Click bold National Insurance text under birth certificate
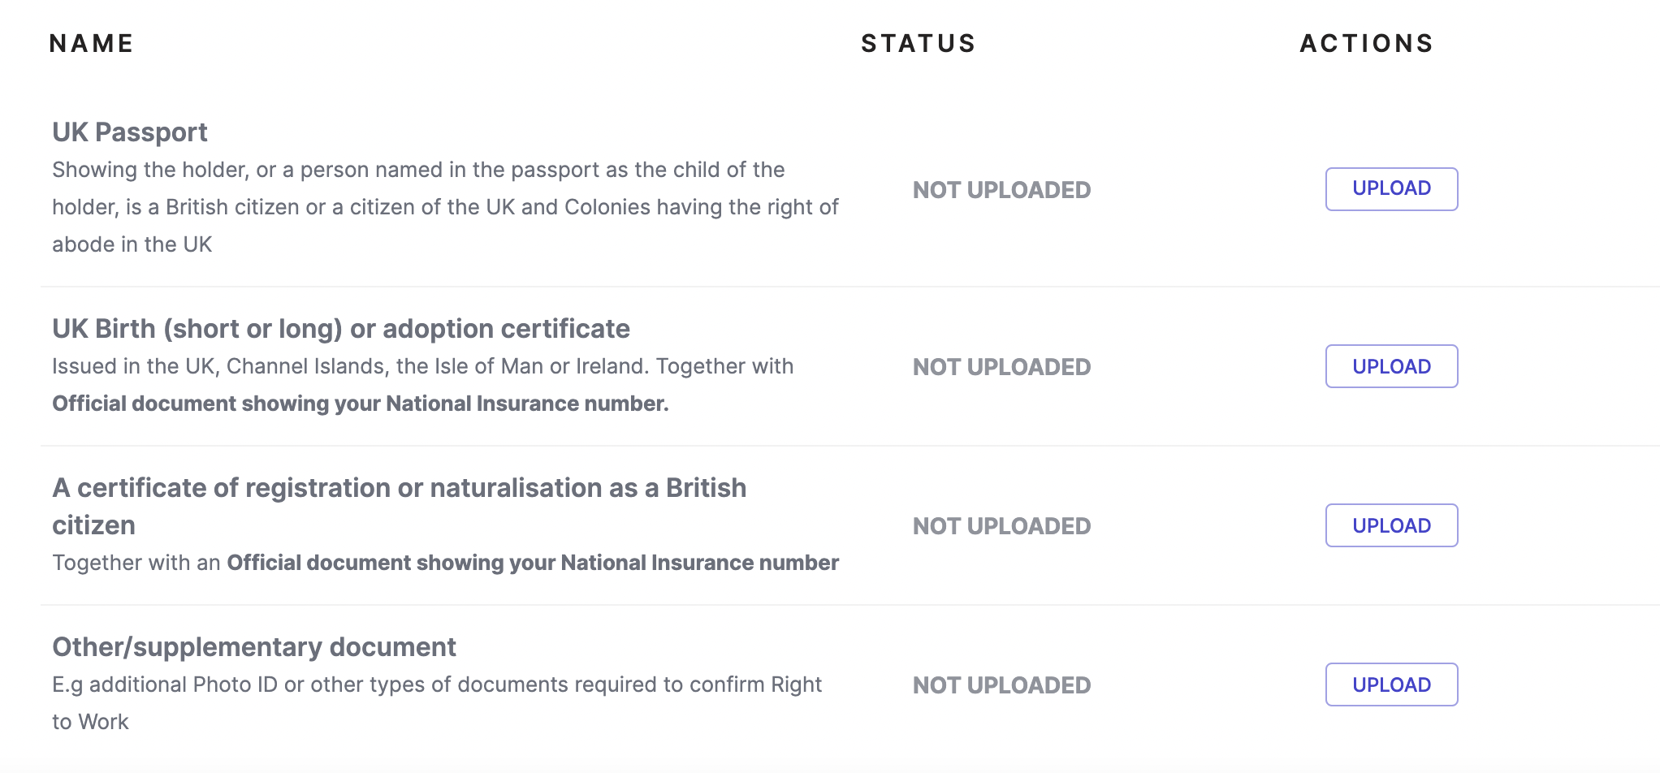Image resolution: width=1660 pixels, height=773 pixels. tap(360, 404)
